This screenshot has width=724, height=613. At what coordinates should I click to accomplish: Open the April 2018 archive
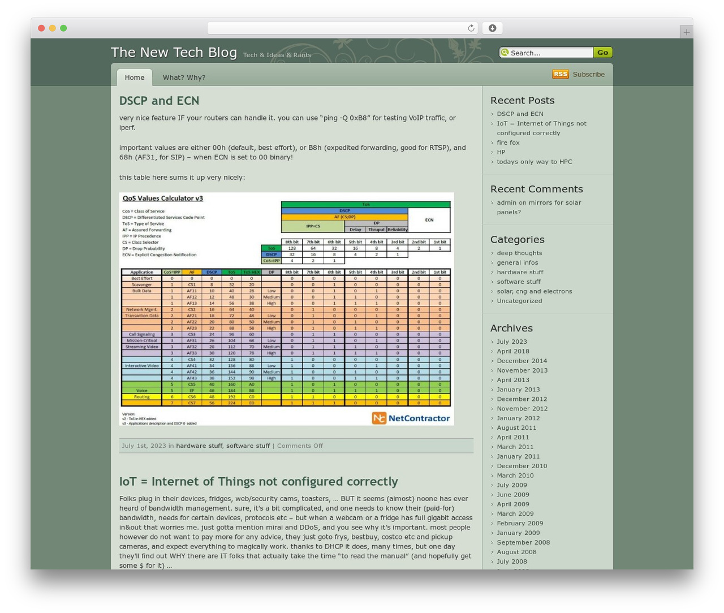coord(513,351)
